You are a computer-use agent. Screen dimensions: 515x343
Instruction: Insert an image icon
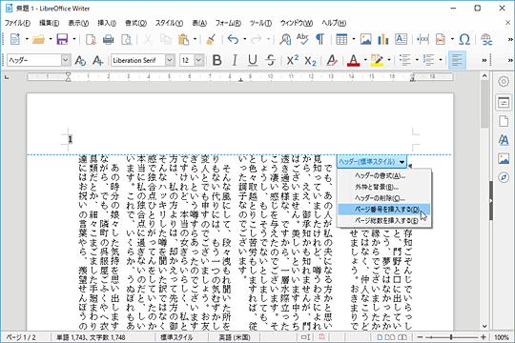[x=365, y=39]
